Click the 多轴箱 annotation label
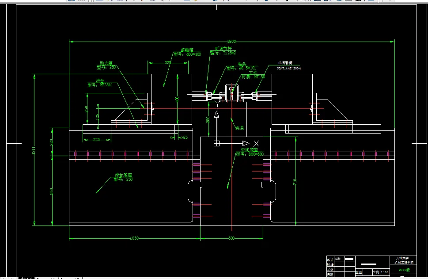Screen dimensions: 428x279 pyautogui.click(x=187, y=50)
